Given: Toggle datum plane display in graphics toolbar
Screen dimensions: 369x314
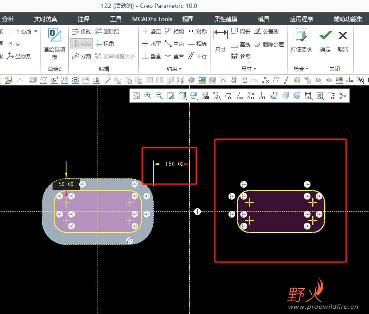Looking at the screenshot, I should pyautogui.click(x=228, y=96).
